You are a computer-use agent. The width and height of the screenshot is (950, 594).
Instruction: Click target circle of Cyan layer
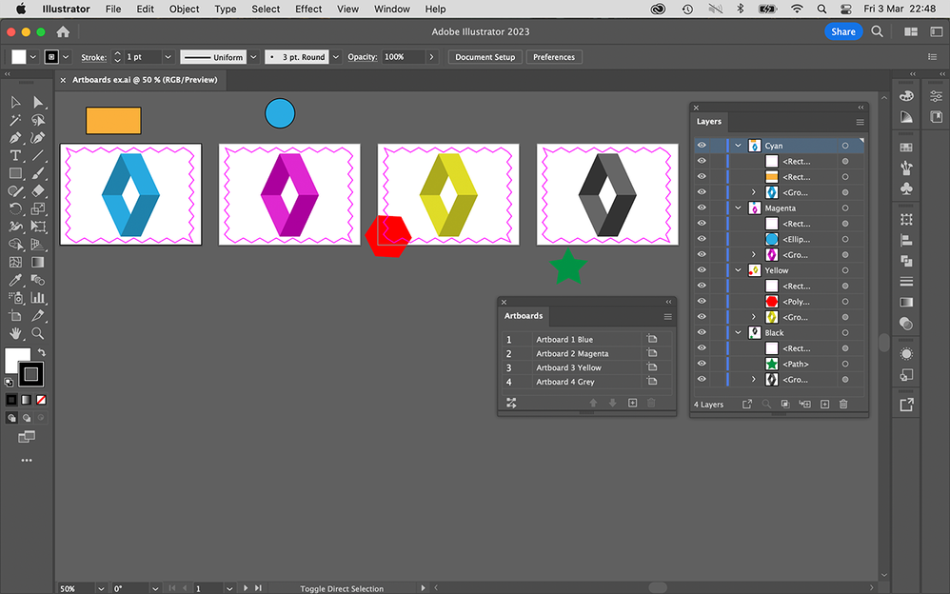(845, 146)
